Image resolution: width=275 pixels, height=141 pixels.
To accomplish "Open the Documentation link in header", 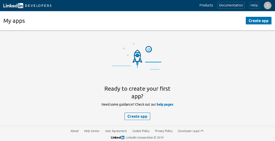I will pyautogui.click(x=231, y=5).
